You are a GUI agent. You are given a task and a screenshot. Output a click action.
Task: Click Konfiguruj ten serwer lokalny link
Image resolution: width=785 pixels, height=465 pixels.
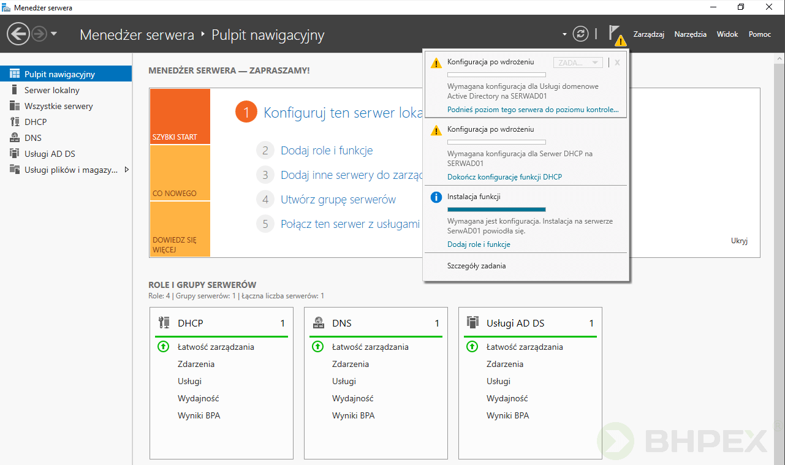(x=343, y=112)
